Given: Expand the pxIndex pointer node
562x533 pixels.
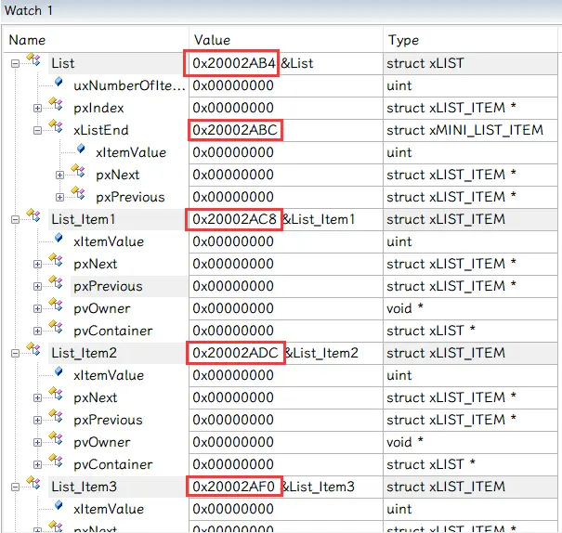Looking at the screenshot, I should 38,108.
